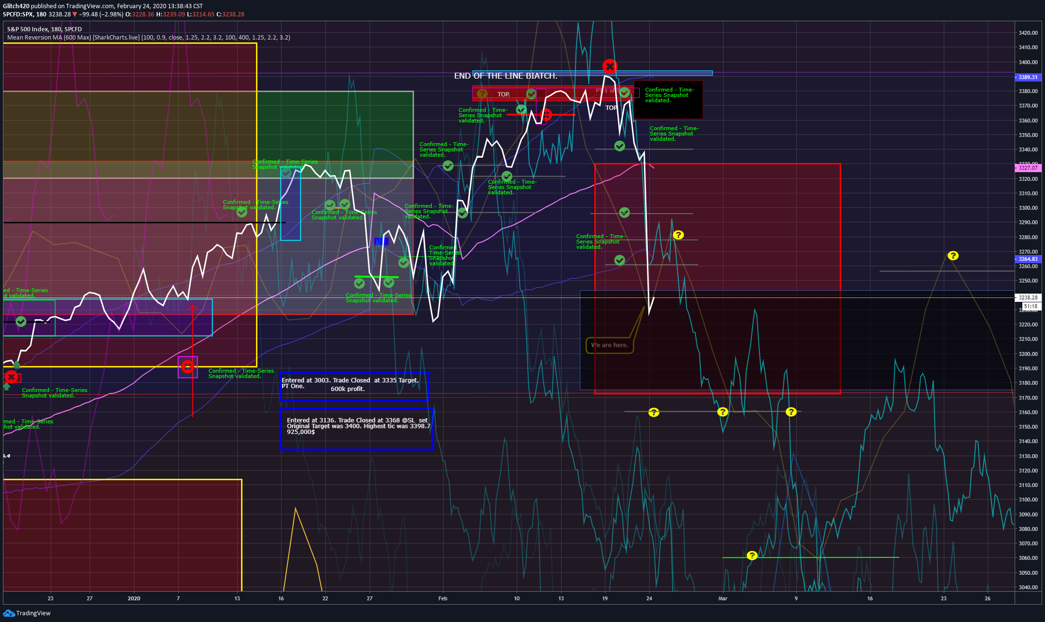Screen dimensions: 1045x622
Task: Select the orange question mark beside the TOP. label
Action: (x=482, y=94)
